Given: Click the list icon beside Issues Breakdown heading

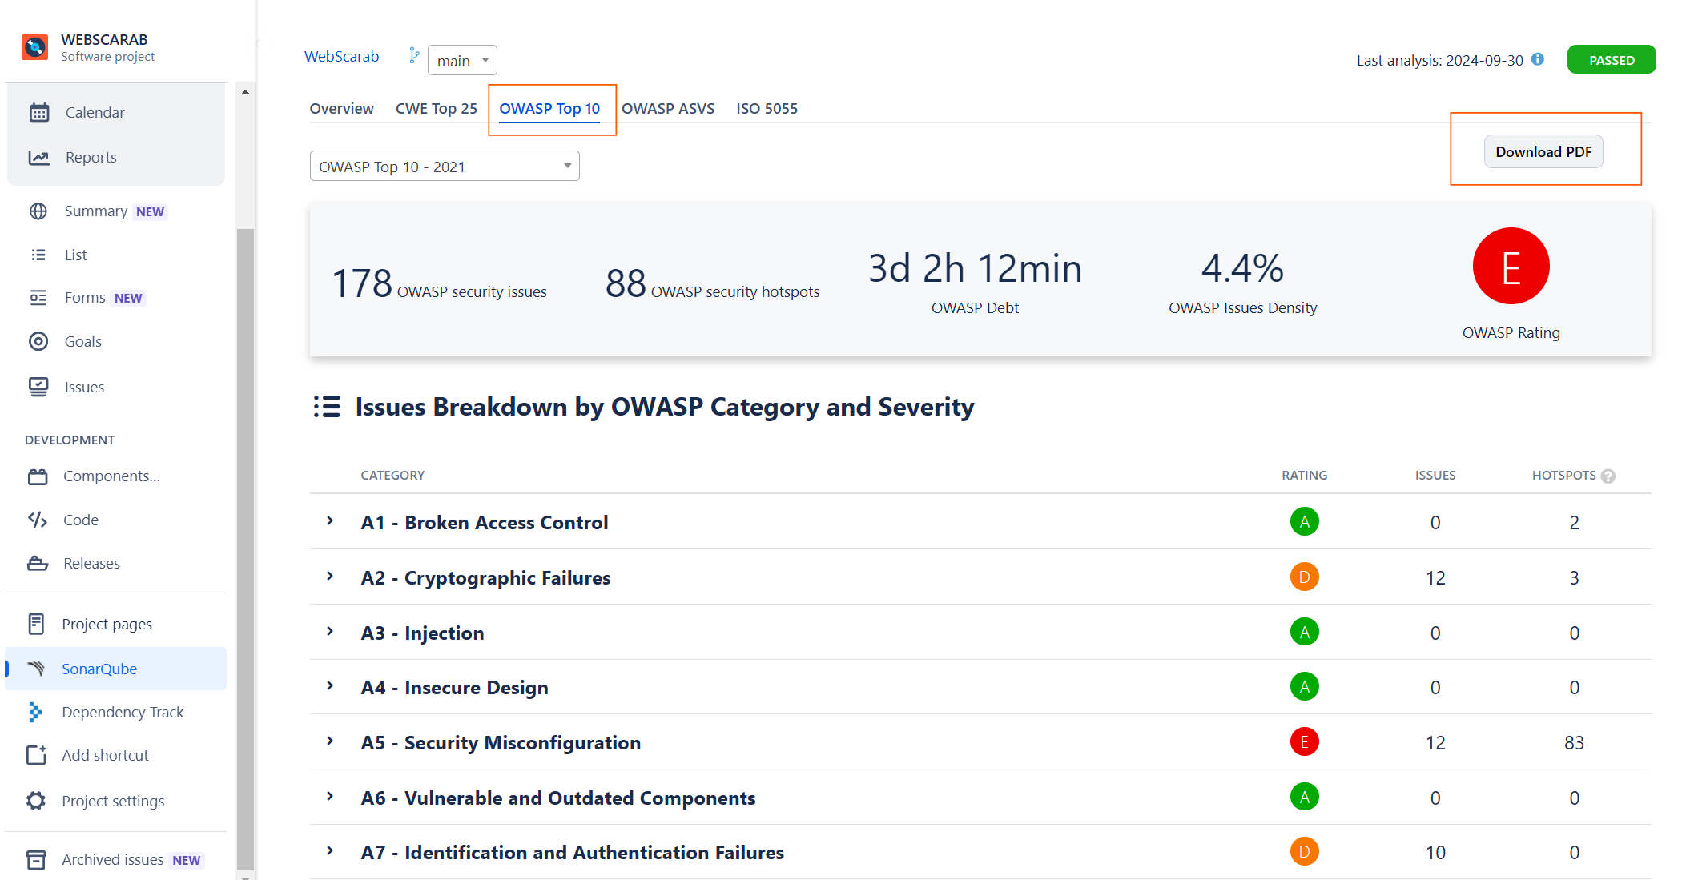Looking at the screenshot, I should click(x=327, y=407).
